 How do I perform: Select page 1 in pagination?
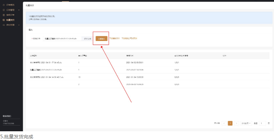(x=230, y=123)
